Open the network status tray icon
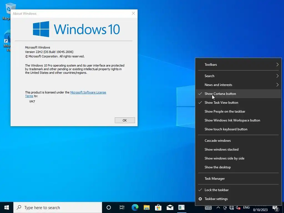The height and width of the screenshot is (213, 284). point(232,208)
